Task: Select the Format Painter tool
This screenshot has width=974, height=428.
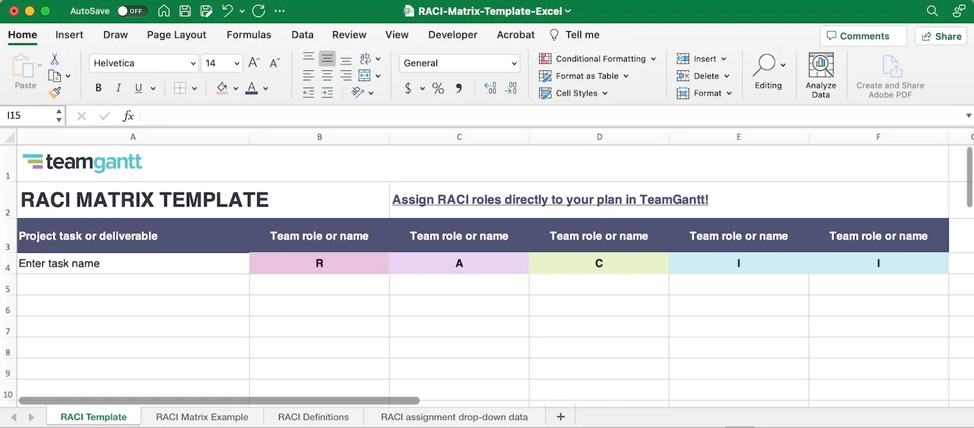Action: (x=54, y=92)
